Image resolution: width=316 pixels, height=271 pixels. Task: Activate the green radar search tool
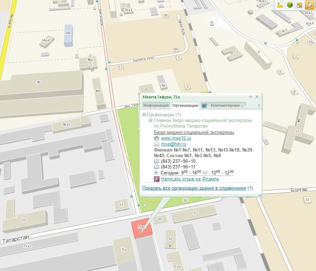tap(290, 5)
